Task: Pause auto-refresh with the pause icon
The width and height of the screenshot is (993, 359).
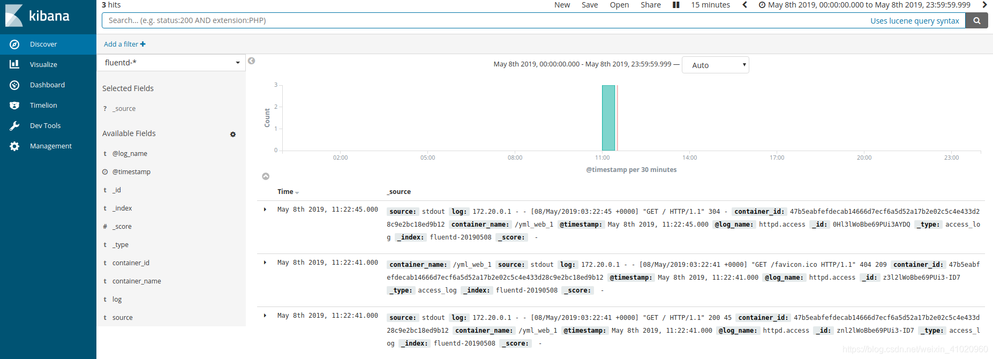Action: [x=676, y=5]
